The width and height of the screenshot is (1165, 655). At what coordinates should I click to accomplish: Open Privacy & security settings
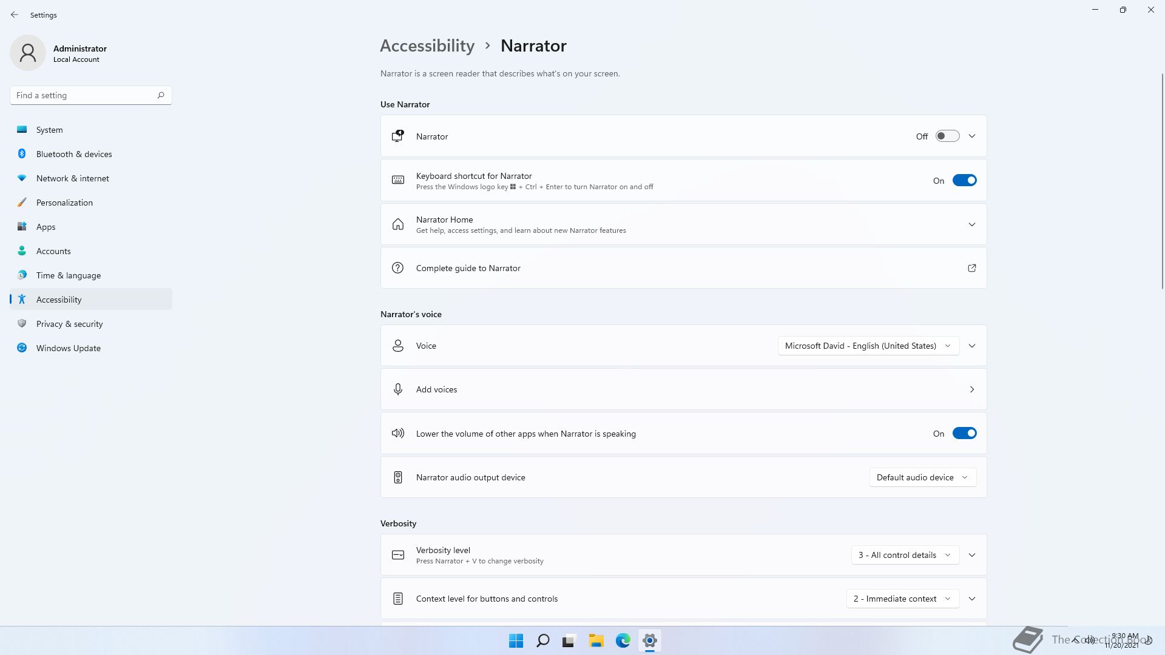coord(91,324)
